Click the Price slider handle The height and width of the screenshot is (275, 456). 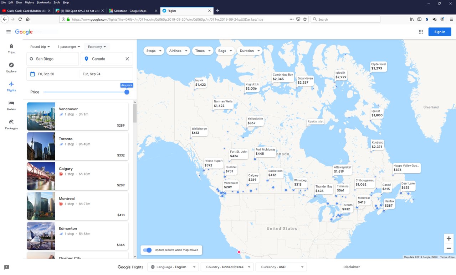click(x=127, y=92)
